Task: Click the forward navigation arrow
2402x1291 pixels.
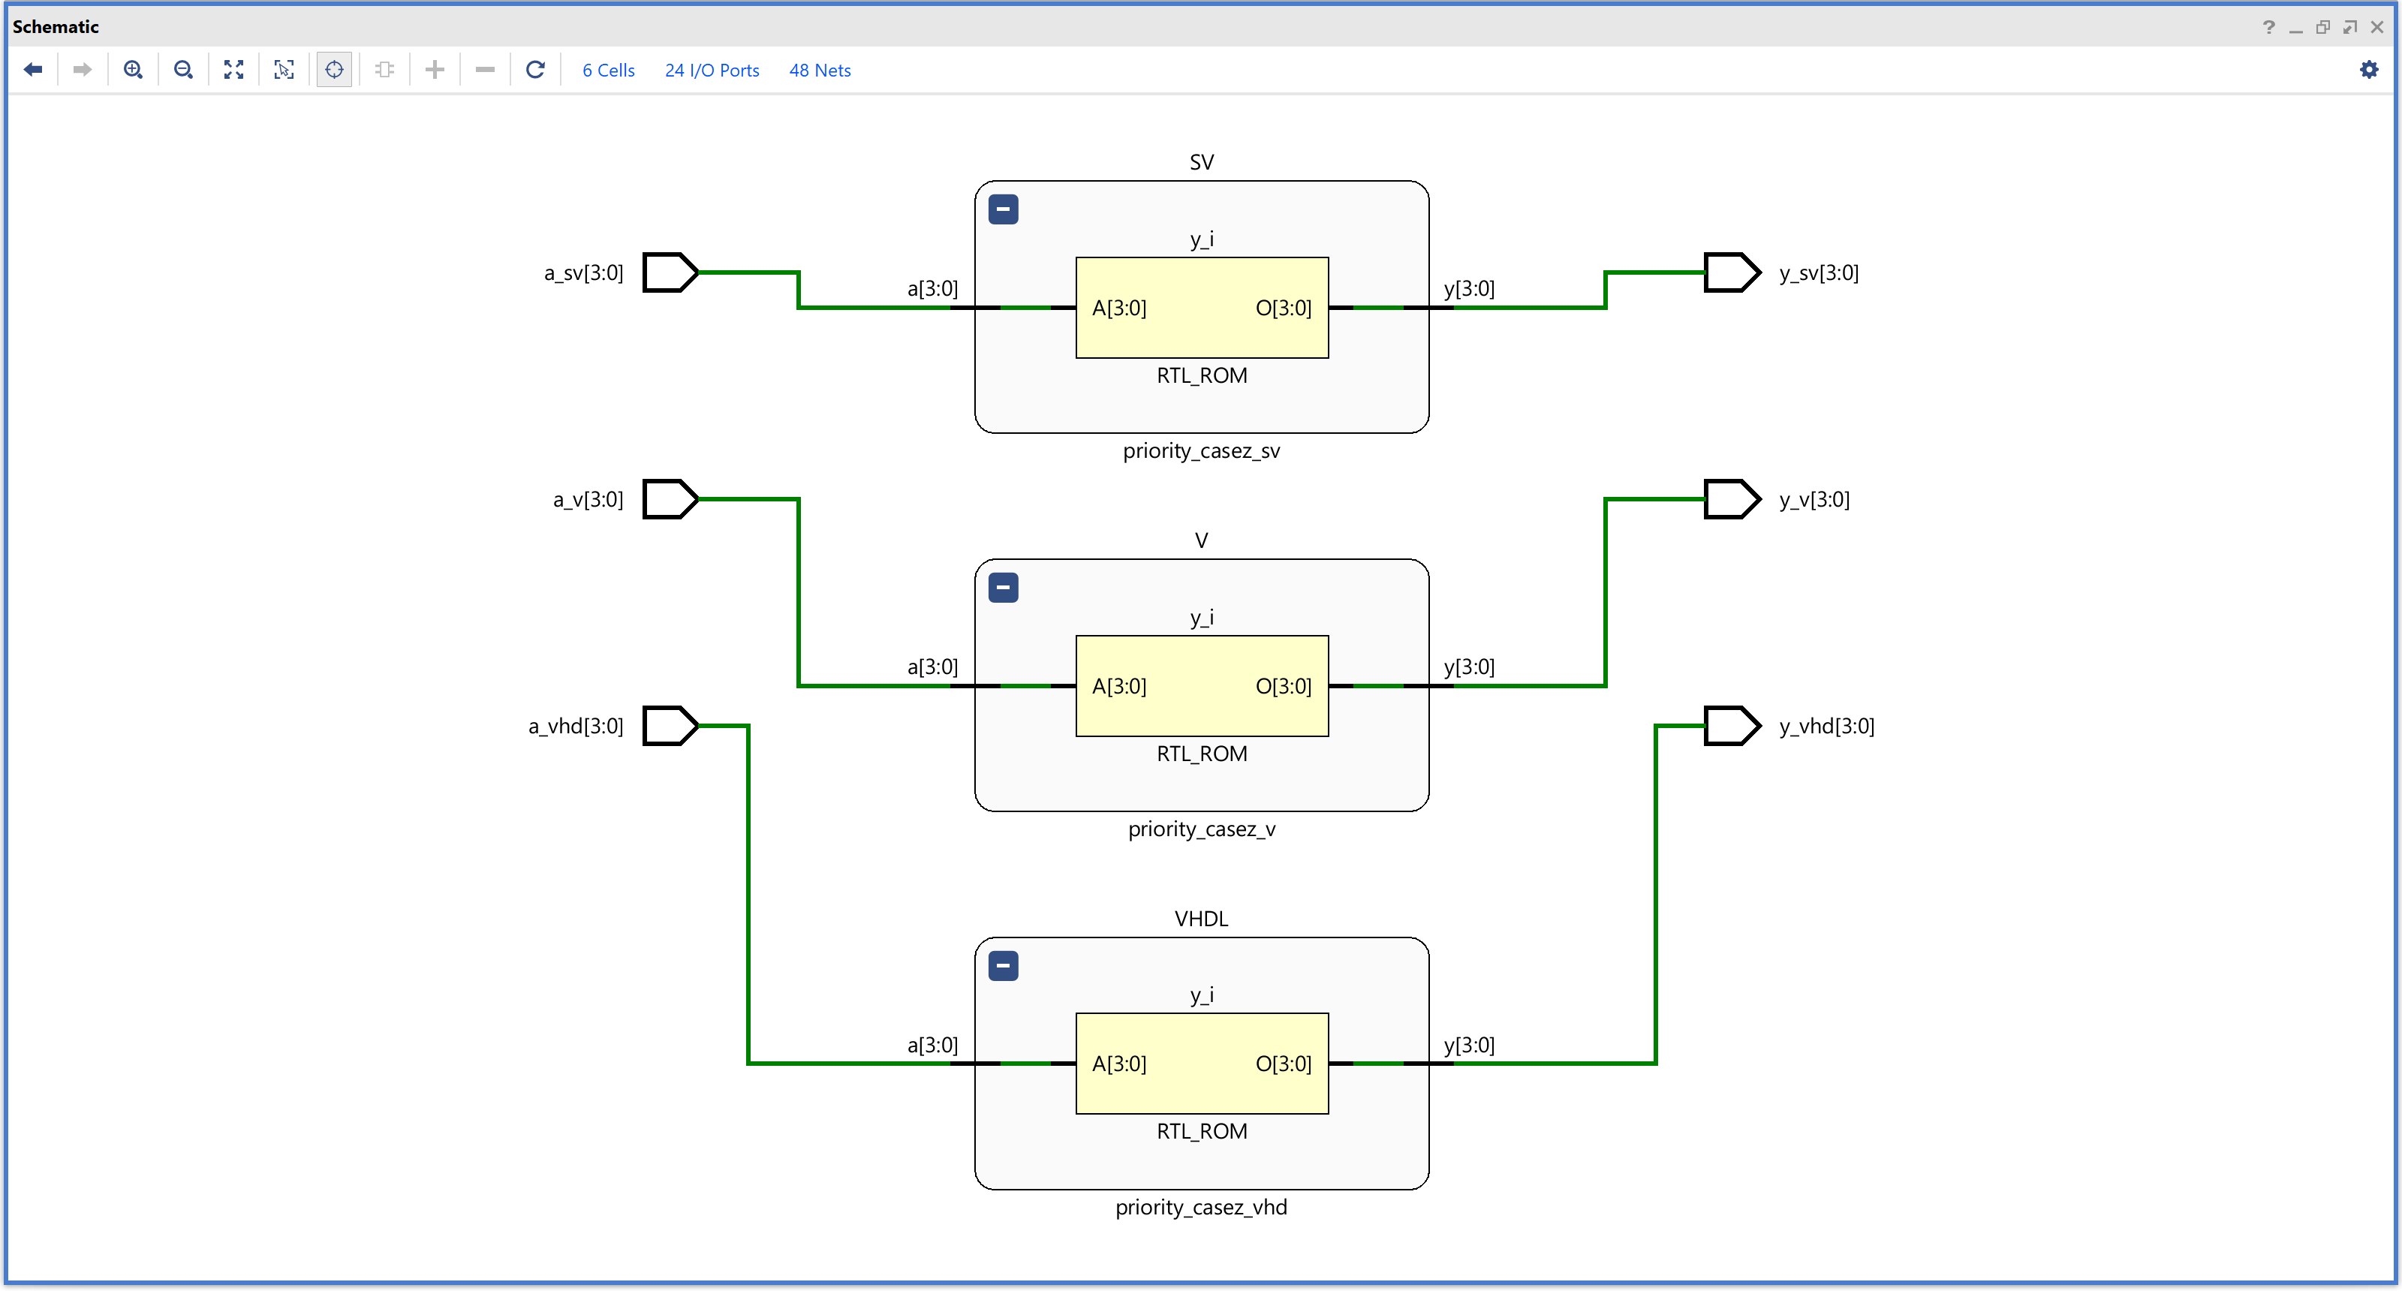Action: pos(82,70)
